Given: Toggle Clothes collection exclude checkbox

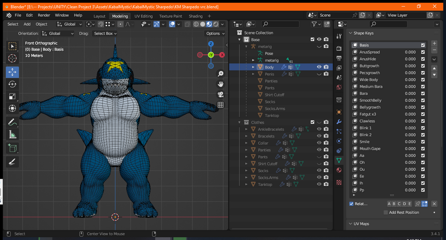Looking at the screenshot, I should tap(312, 122).
